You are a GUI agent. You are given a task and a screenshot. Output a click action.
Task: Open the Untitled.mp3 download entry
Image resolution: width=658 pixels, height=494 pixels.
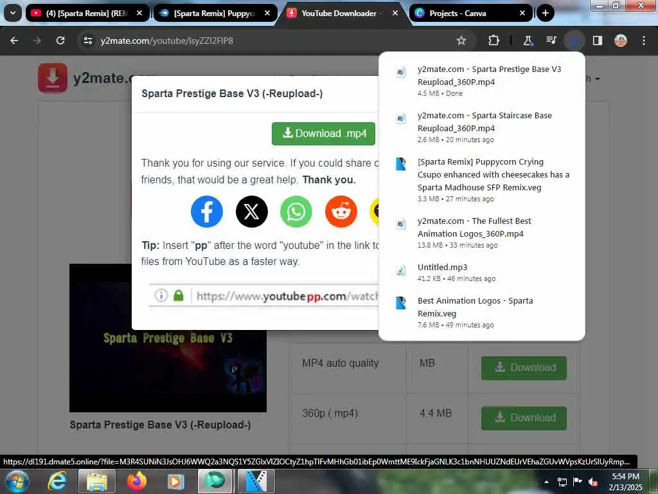[x=482, y=272]
